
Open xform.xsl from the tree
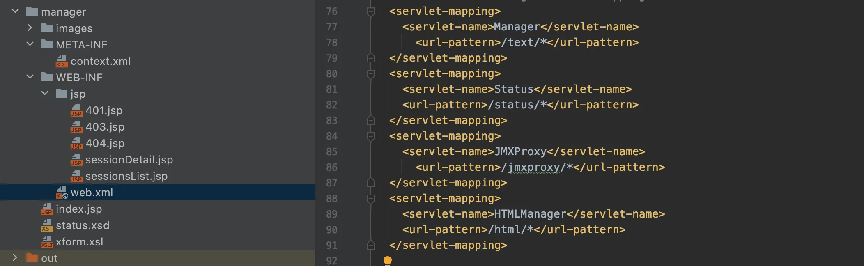pos(80,242)
